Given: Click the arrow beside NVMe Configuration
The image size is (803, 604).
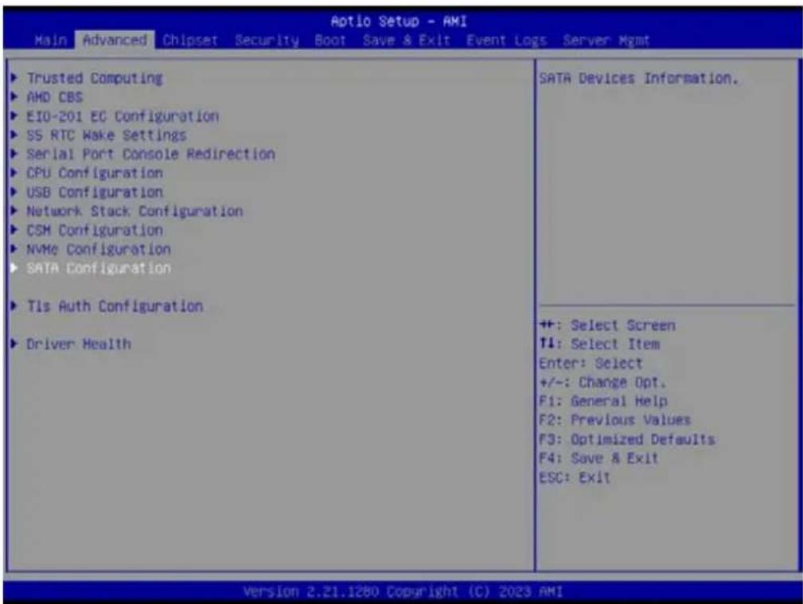Looking at the screenshot, I should click(14, 250).
